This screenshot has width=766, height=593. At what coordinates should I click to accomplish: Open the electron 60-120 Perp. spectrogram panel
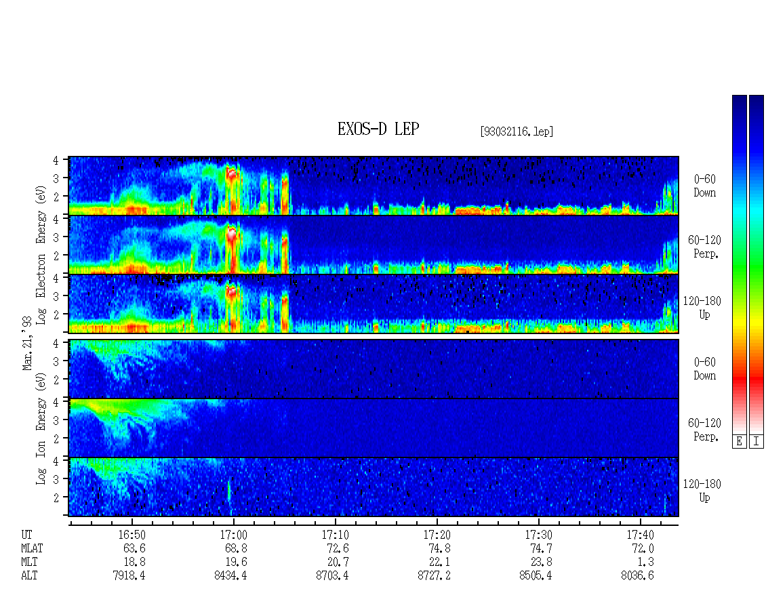(x=374, y=244)
